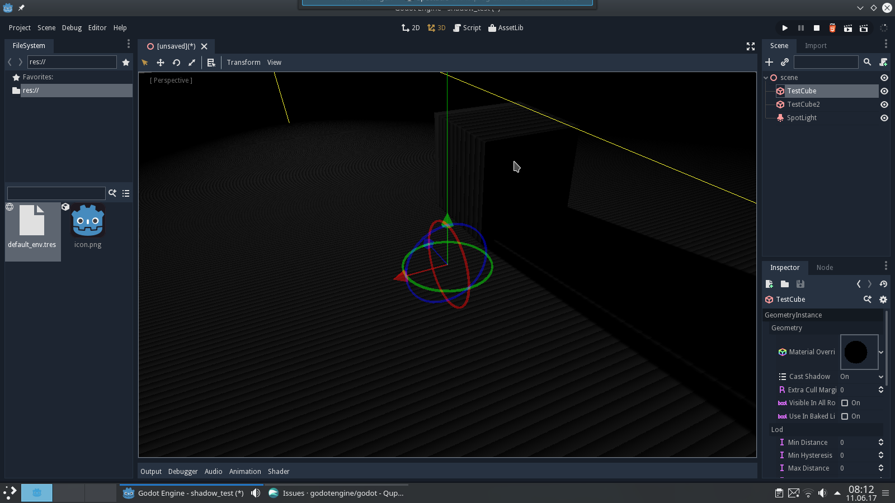Collapse the scene root node
Screen dimensions: 895x503
tap(765, 78)
